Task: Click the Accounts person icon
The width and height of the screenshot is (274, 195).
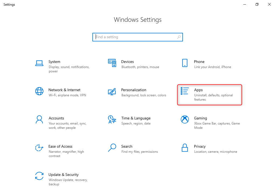Action: (x=39, y=119)
